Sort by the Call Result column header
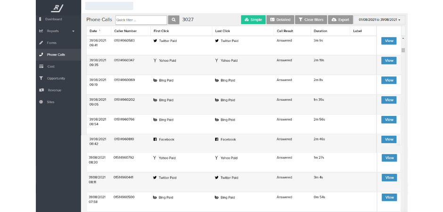The height and width of the screenshot is (212, 443). click(x=285, y=31)
